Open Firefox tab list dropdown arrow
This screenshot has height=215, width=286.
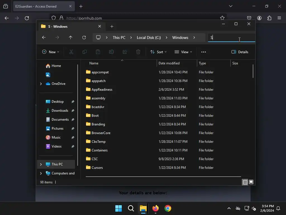230,6
